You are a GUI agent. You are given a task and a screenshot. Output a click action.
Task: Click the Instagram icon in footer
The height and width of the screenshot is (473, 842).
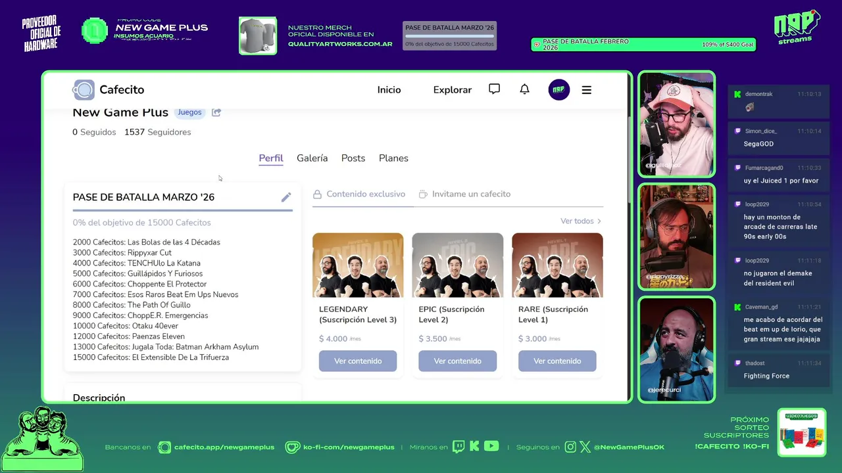pyautogui.click(x=570, y=447)
